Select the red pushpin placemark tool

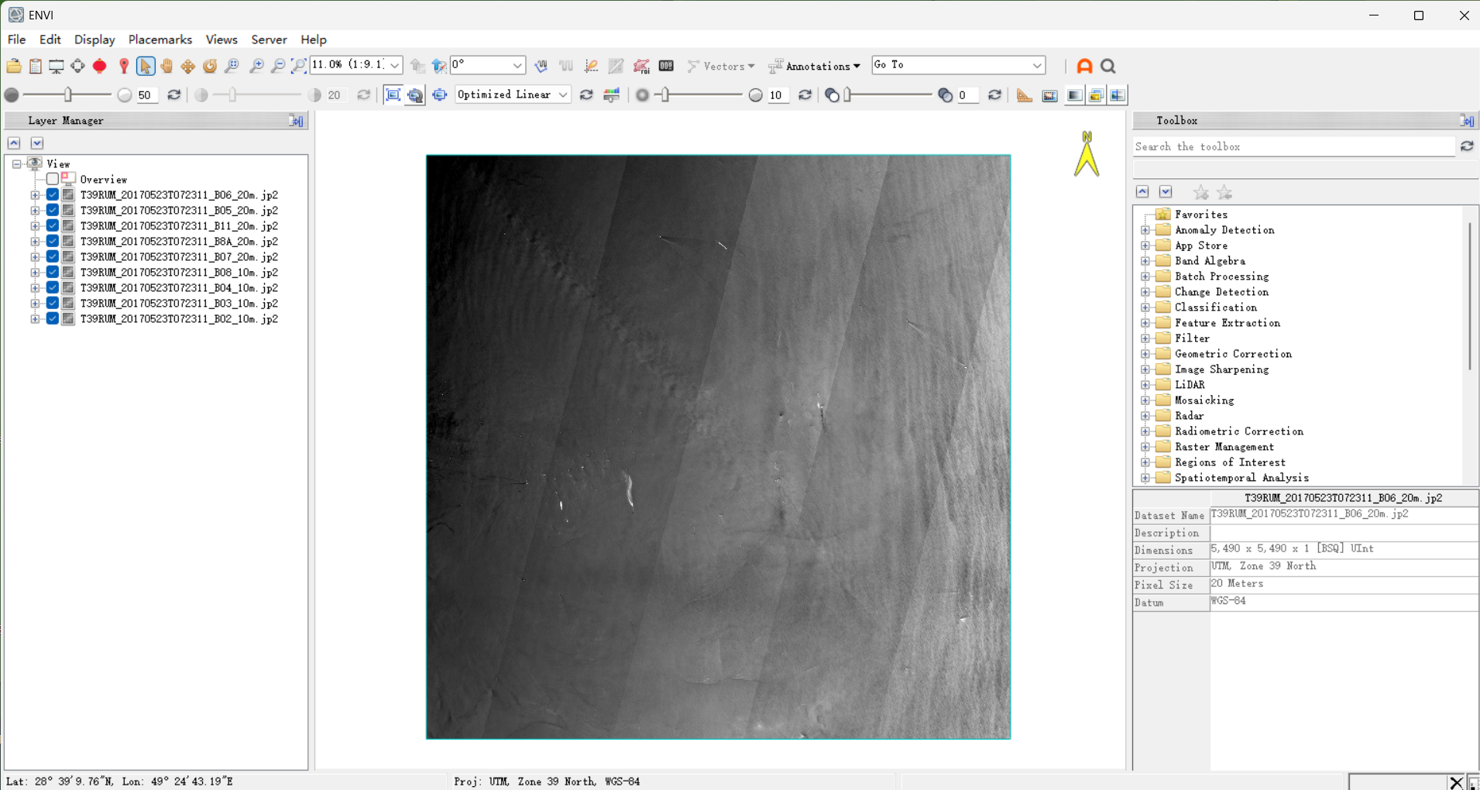click(124, 66)
